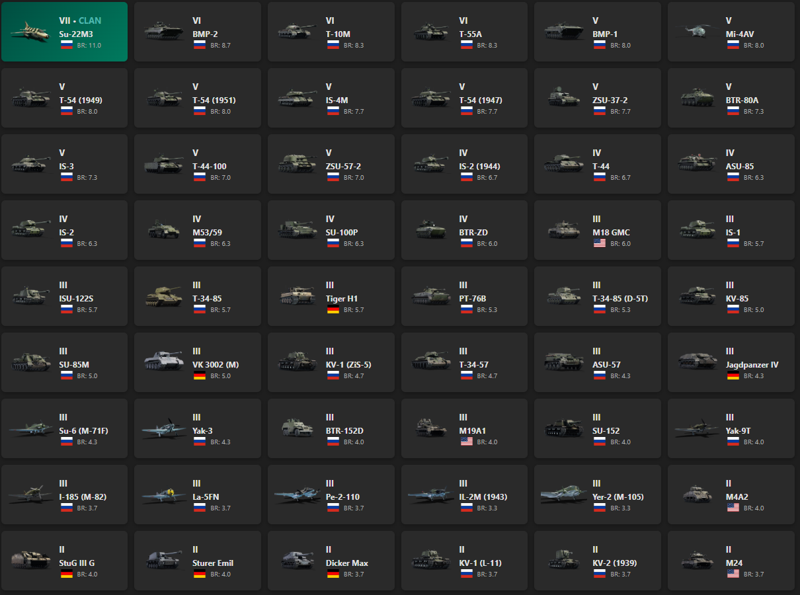Screen dimensions: 800x595
Task: Select the ZSU-57-2 card
Action: pyautogui.click(x=331, y=164)
